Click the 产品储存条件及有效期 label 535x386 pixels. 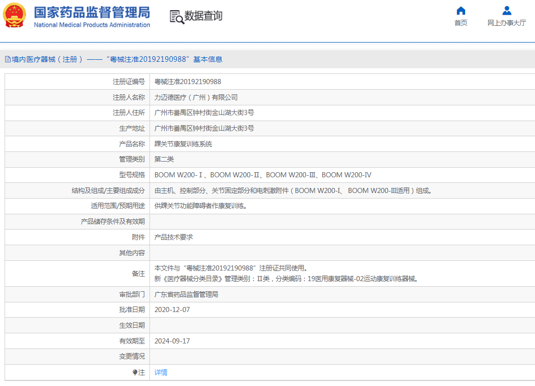pos(112,222)
